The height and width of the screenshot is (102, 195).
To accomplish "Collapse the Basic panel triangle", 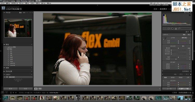I will pyautogui.click(x=191, y=32).
